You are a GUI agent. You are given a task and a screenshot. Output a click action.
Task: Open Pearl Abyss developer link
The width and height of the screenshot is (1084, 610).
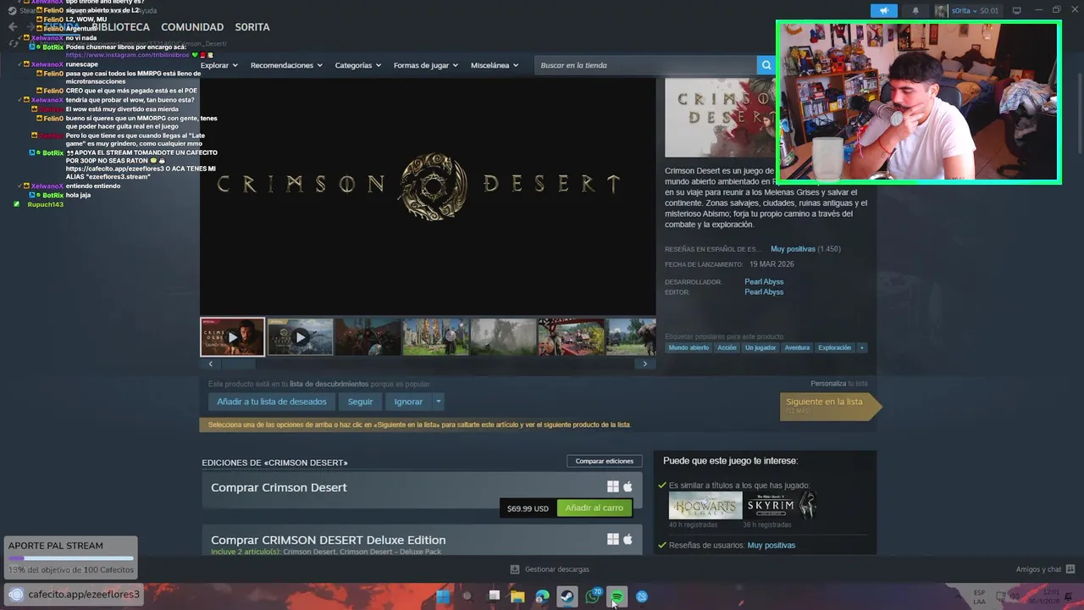(764, 281)
